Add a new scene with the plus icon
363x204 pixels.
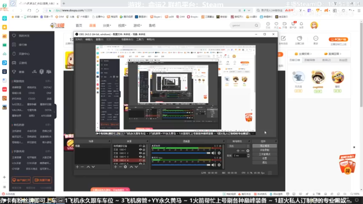click(77, 167)
